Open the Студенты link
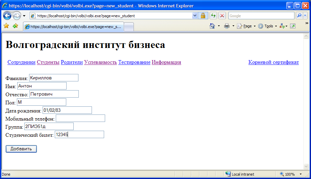The width and height of the screenshot is (311, 179). point(48,62)
